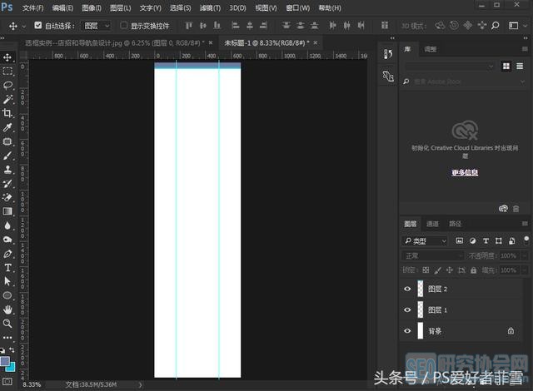
Task: Click the background color swatch
Action: [x=12, y=368]
